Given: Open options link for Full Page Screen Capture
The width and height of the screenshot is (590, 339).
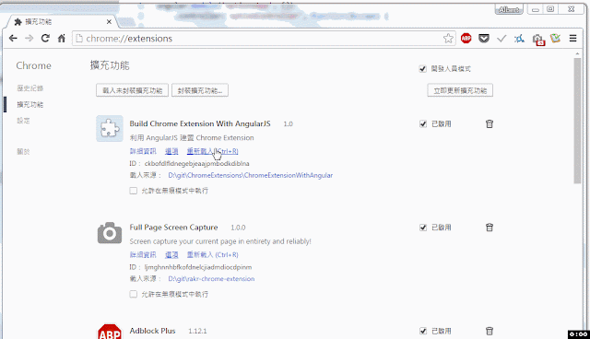Looking at the screenshot, I should pos(171,255).
